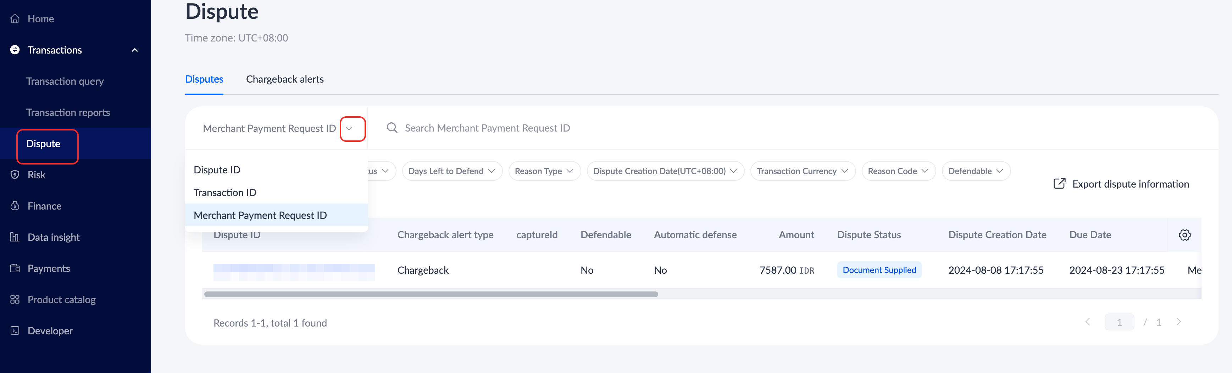Click the horizontal table scrollbar

[431, 294]
